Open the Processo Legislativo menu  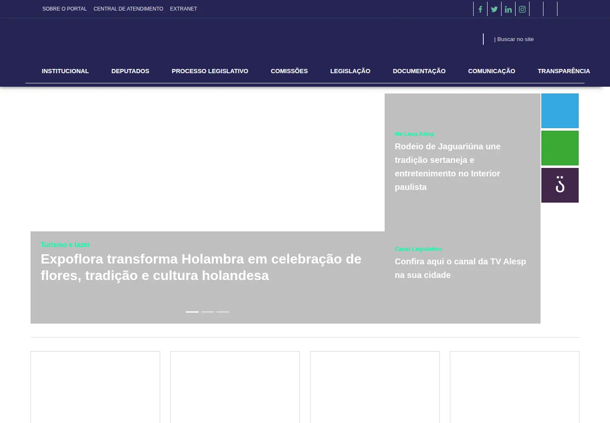point(210,71)
